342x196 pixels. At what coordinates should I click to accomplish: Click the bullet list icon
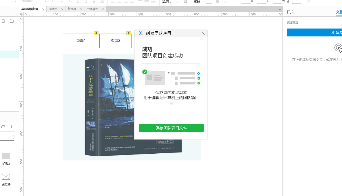pyautogui.click(x=102, y=1)
